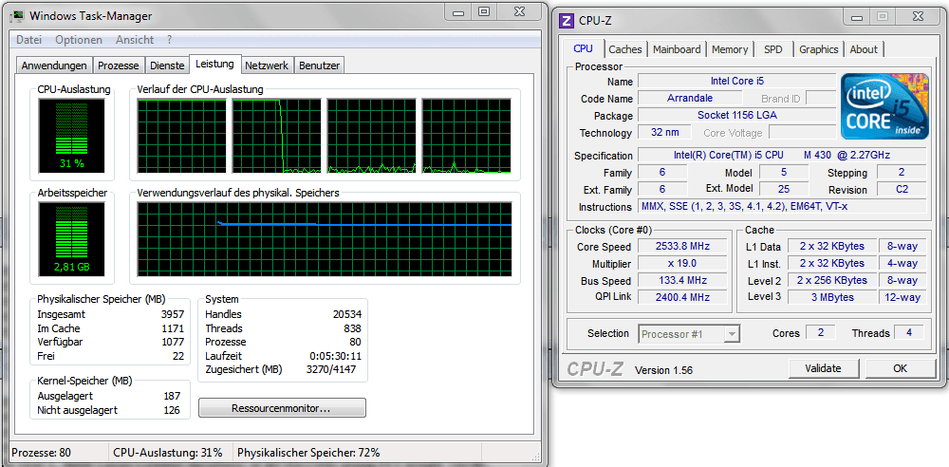Click the second CPU history graph with the drop
Viewport: 949px width, 467px height.
pyautogui.click(x=276, y=137)
